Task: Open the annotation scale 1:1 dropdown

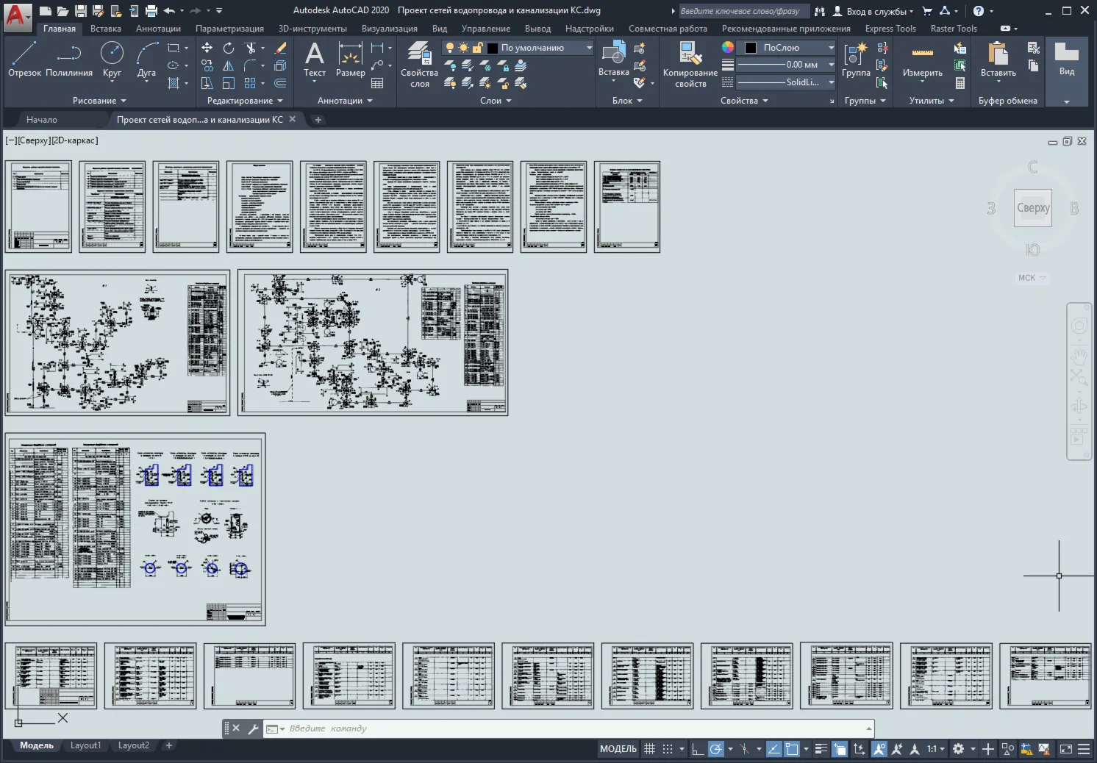Action: 935,749
